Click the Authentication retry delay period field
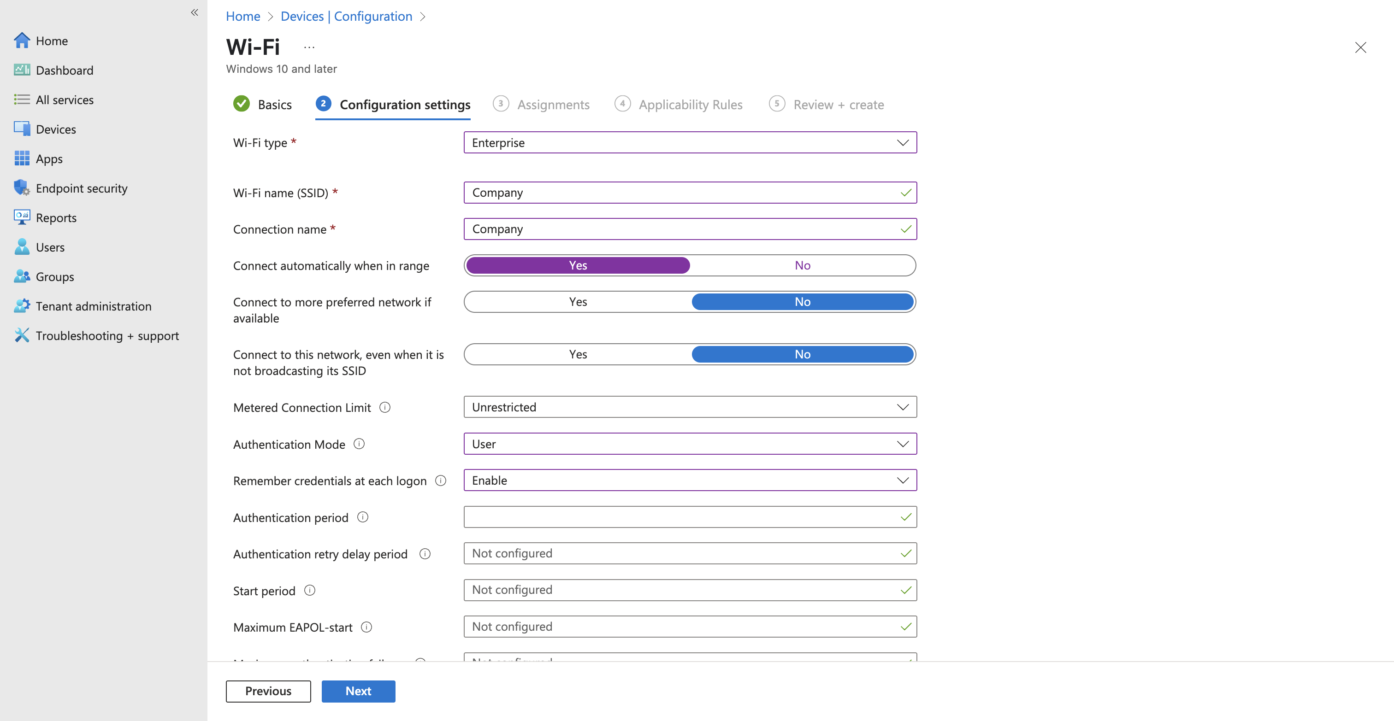This screenshot has height=721, width=1394. tap(690, 553)
